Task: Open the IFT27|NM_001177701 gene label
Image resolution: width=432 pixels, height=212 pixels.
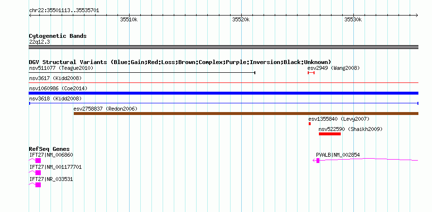Action: coord(55,167)
